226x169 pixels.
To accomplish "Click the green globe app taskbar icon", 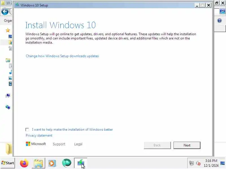I will (67, 163).
